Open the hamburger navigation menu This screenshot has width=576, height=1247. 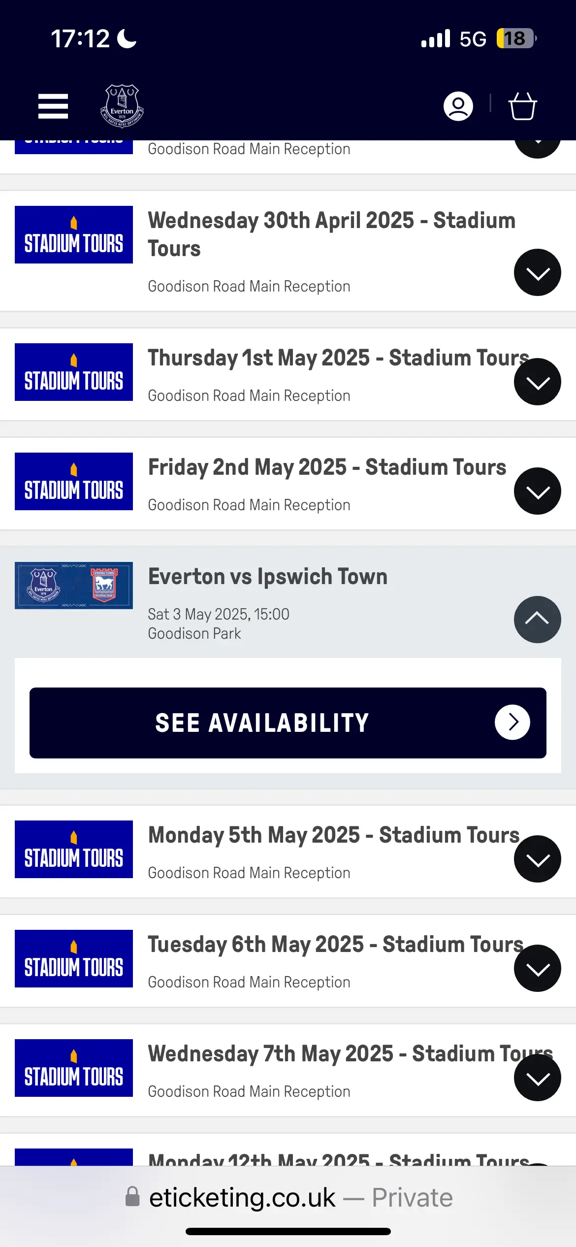(53, 106)
